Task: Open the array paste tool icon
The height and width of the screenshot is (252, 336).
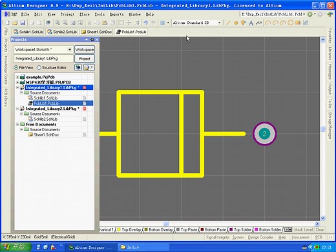Action: click(x=306, y=23)
